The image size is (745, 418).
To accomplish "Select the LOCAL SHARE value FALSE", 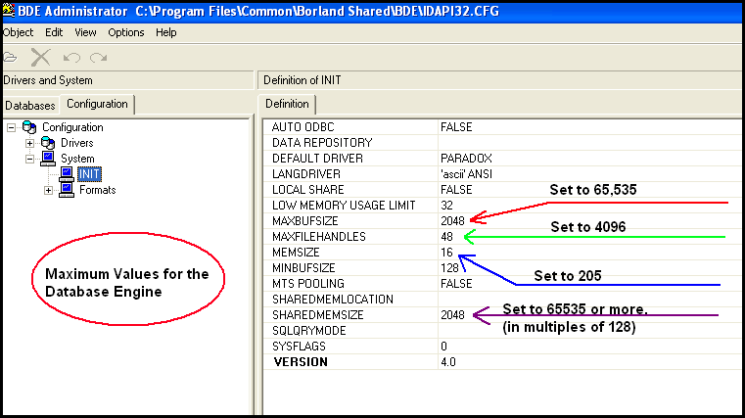I will pyautogui.click(x=456, y=189).
